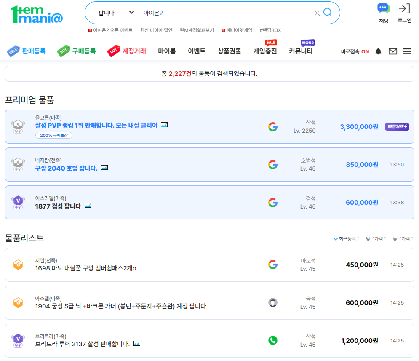Expand the 팝니다 dropdown in search bar
This screenshot has width=419, height=361.
116,13
